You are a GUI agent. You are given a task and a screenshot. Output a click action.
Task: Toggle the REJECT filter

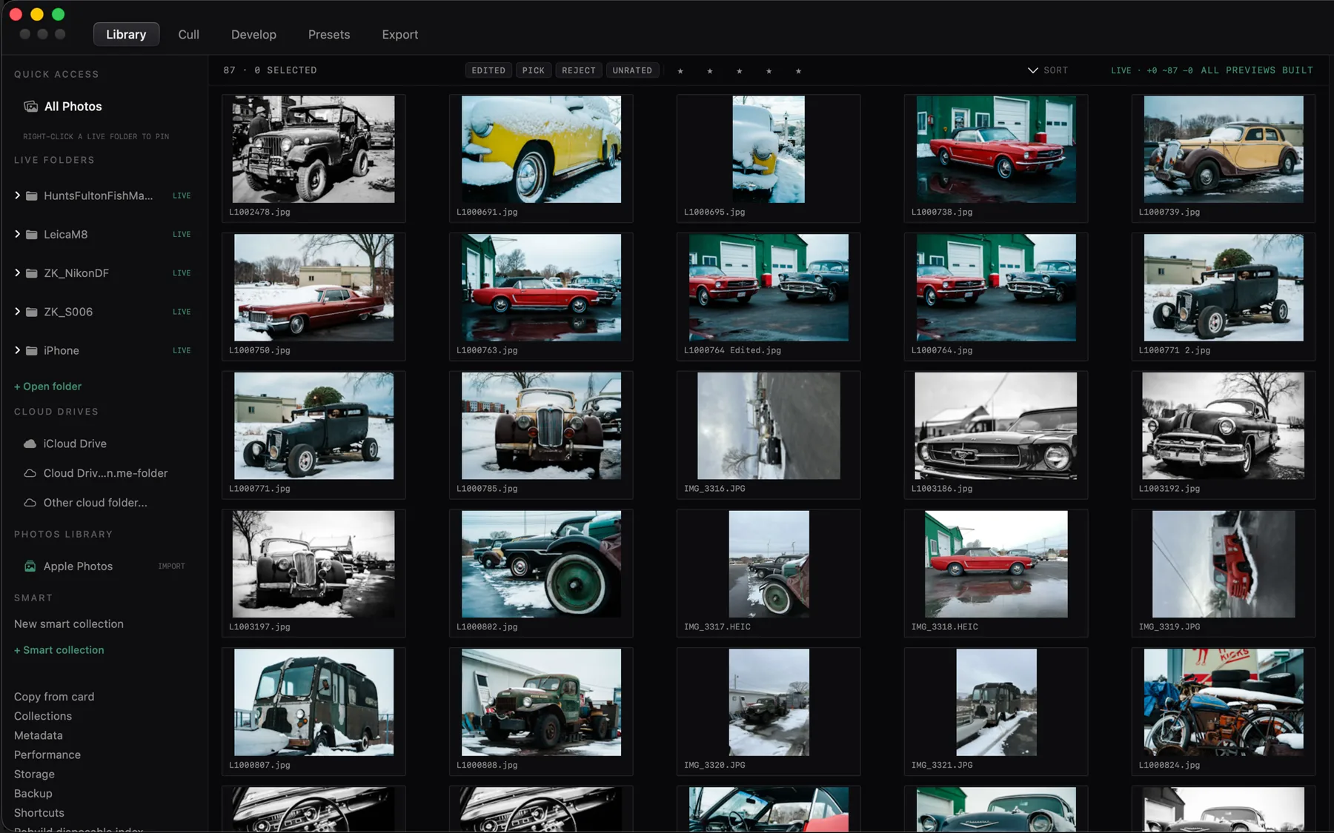point(578,70)
